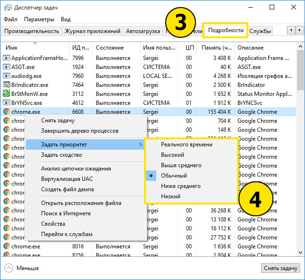Collapse view with the 'Меньше' chevron
This screenshot has width=305, height=280.
9,268
